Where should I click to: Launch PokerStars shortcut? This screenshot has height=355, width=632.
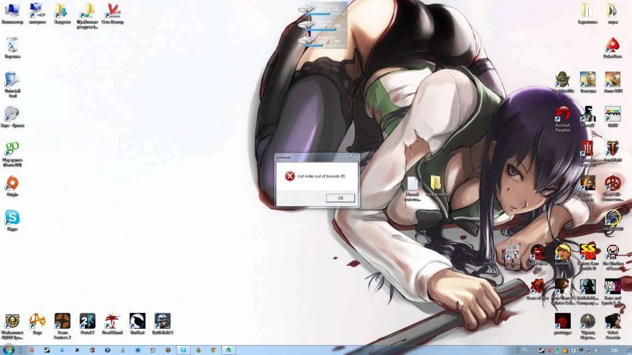coord(613,47)
